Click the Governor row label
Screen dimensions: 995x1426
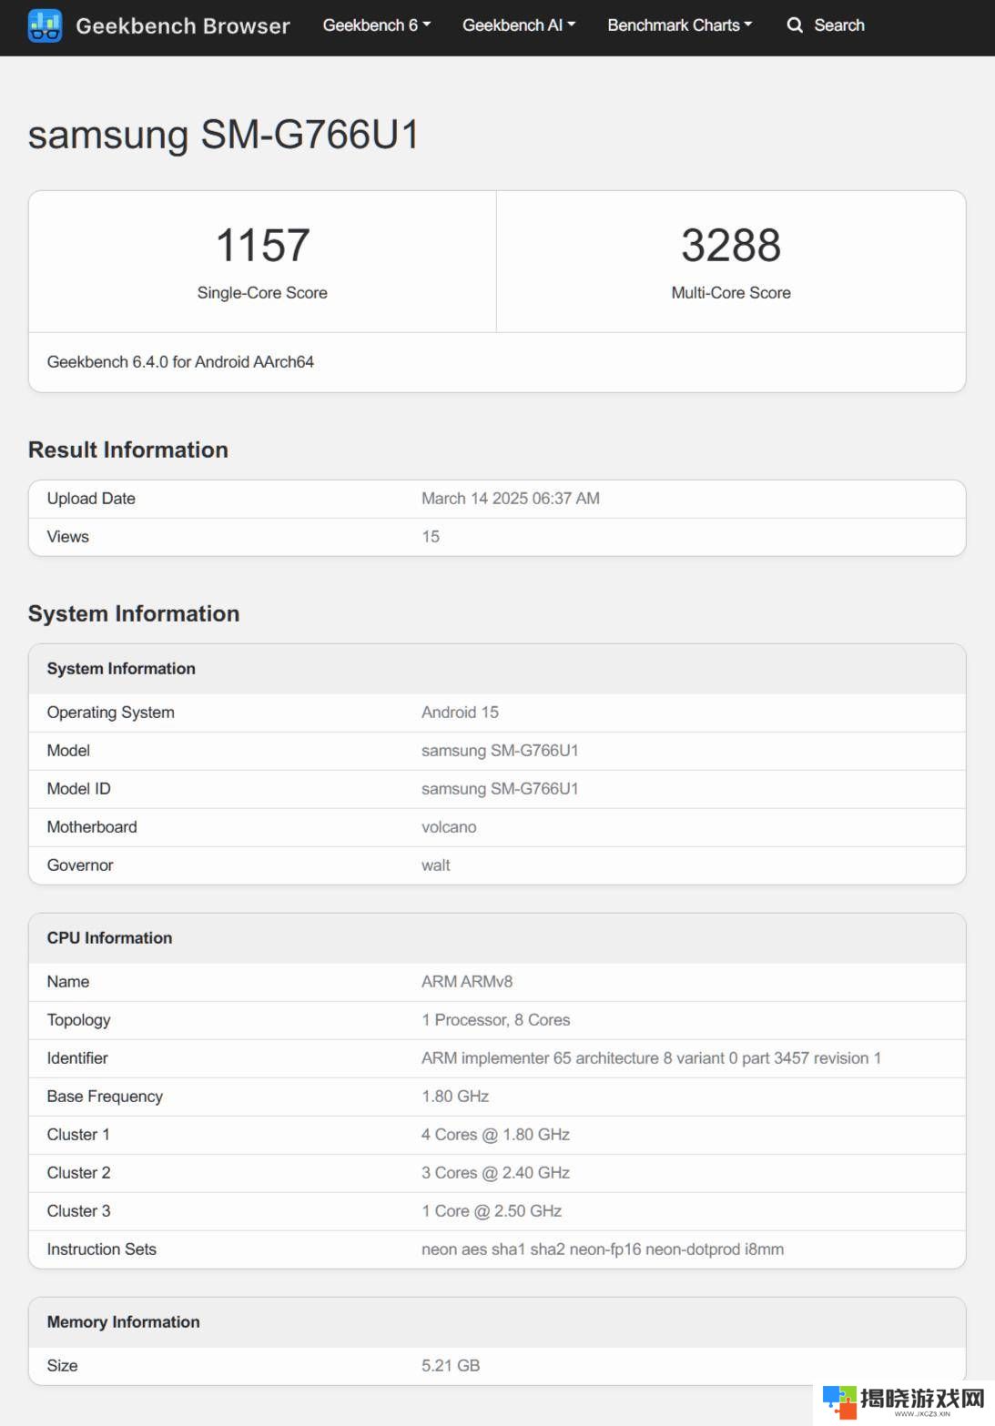[x=80, y=865]
